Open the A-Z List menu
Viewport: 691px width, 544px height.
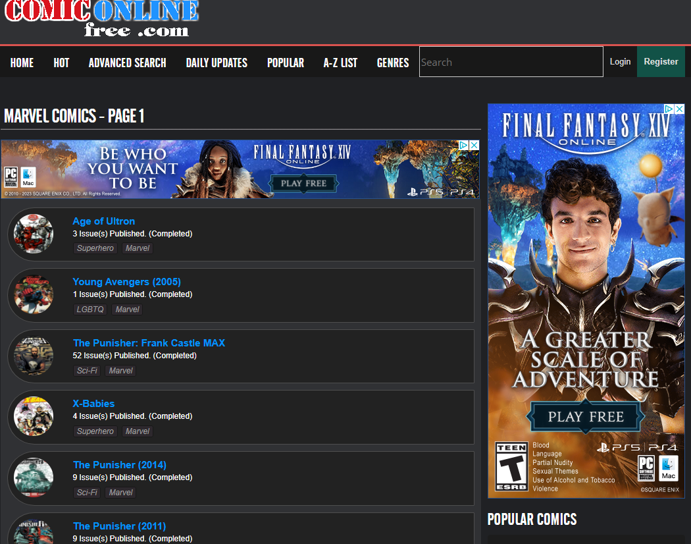340,63
